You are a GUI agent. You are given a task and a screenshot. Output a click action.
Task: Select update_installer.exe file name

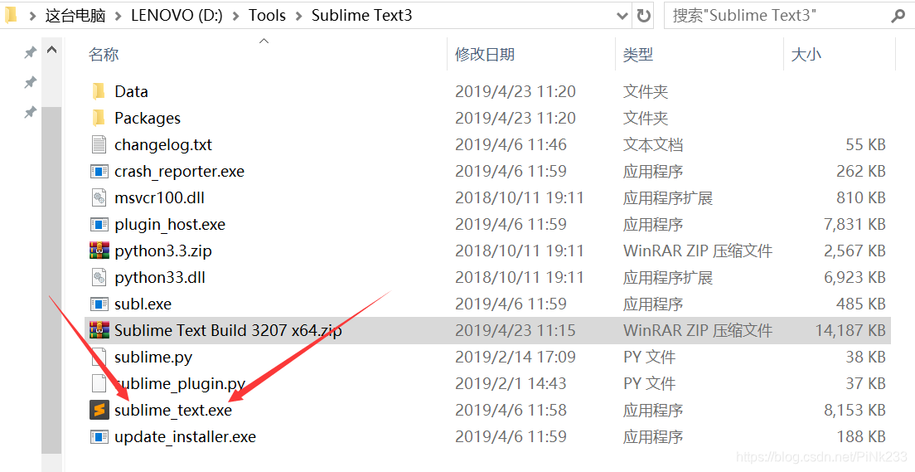(x=185, y=437)
